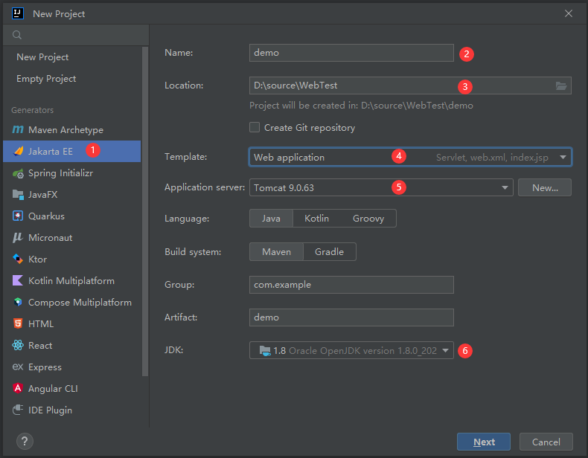Select the Kotlin Multiplatform generator label
The width and height of the screenshot is (588, 458).
[x=71, y=281]
